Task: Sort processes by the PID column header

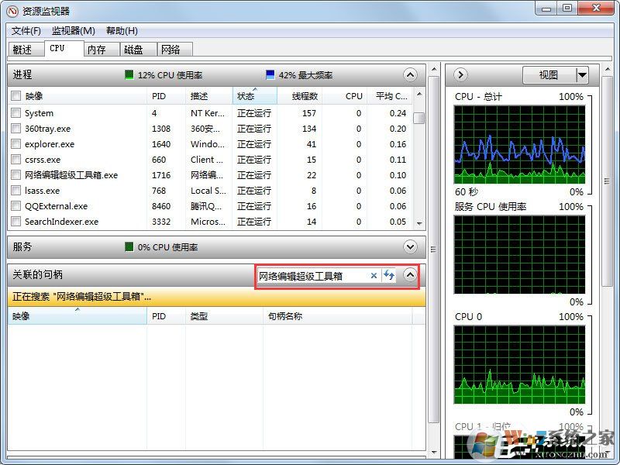Action: pos(160,95)
